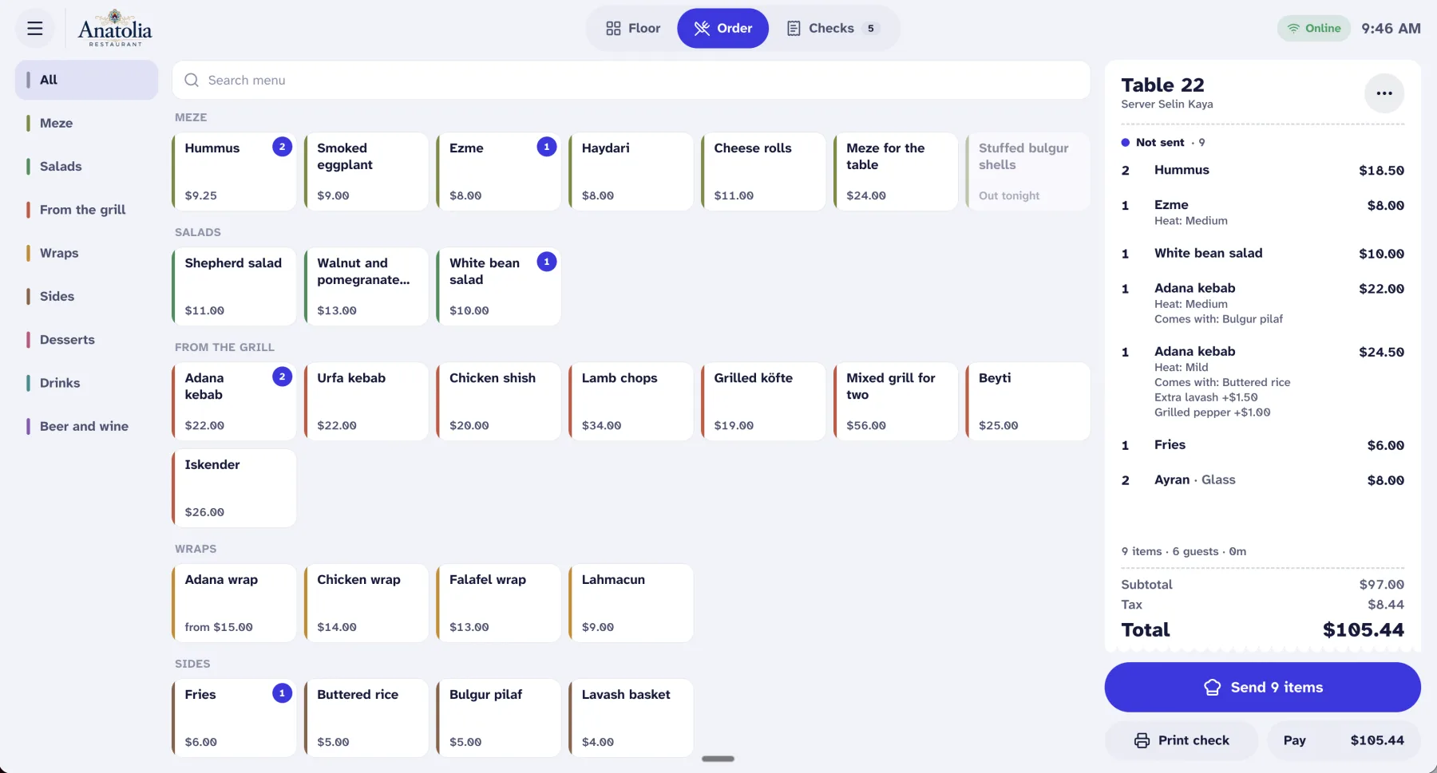Add Smoked eggplant to the order
This screenshot has width=1437, height=773.
(366, 172)
